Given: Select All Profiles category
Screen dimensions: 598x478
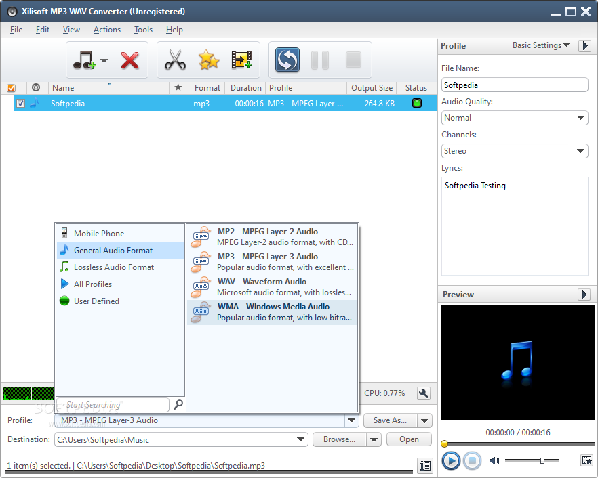Looking at the screenshot, I should pos(120,284).
